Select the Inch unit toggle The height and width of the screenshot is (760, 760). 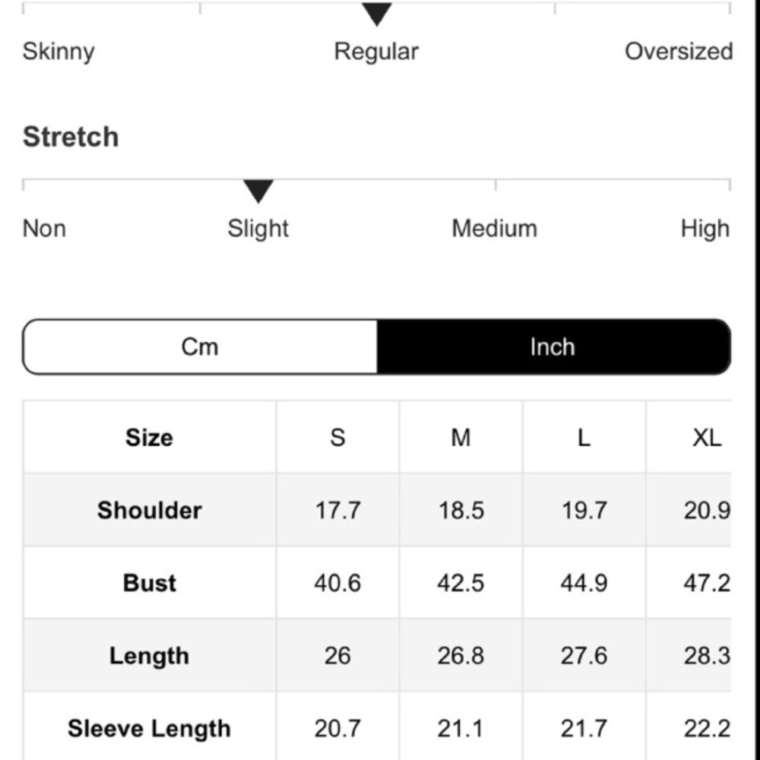pos(553,347)
